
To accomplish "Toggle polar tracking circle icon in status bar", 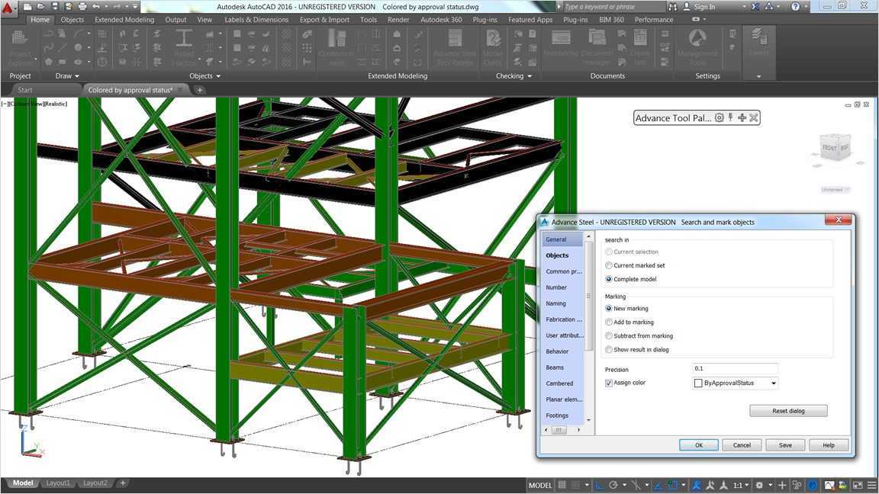I will pyautogui.click(x=613, y=485).
